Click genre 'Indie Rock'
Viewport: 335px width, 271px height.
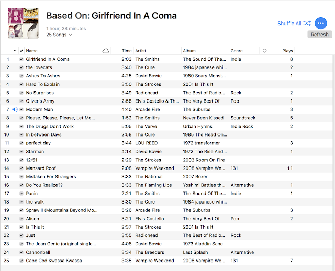[242, 126]
